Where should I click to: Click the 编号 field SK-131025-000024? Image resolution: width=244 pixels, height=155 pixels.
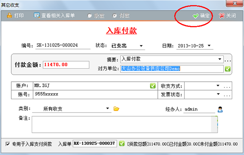(x=63, y=45)
